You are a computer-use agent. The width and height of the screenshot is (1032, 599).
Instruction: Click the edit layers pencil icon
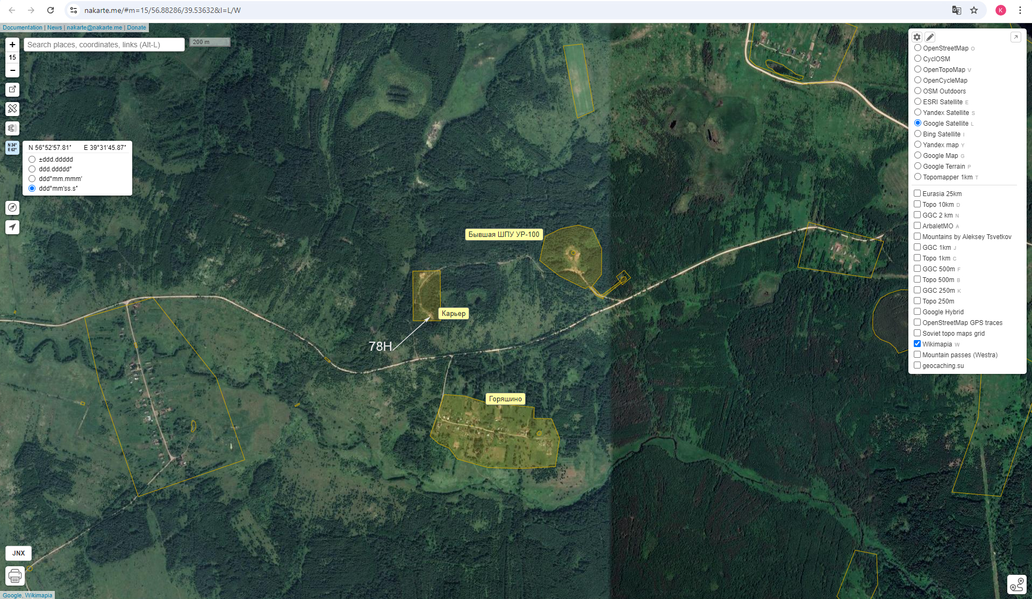coord(930,37)
